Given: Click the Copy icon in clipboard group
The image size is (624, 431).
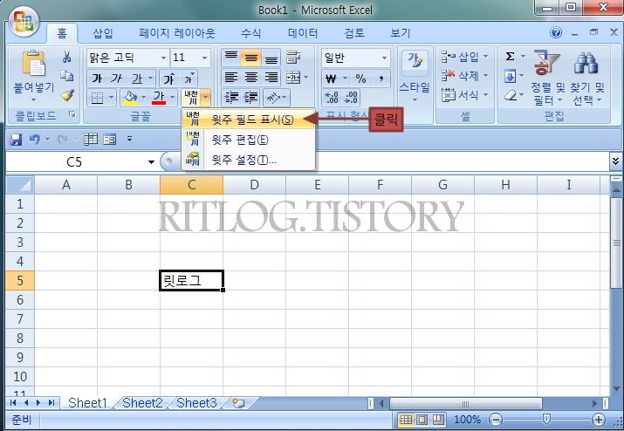Looking at the screenshot, I should (67, 76).
